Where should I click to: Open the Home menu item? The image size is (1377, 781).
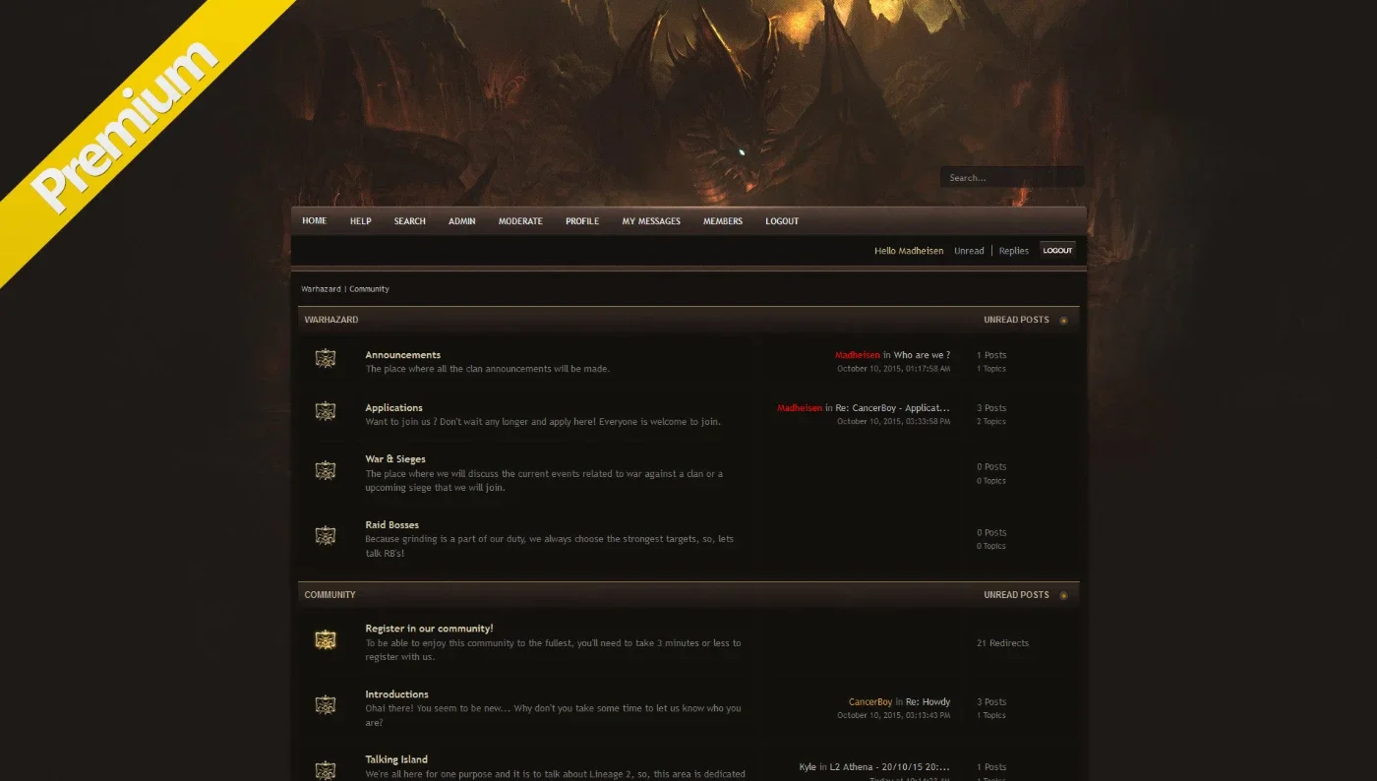point(315,221)
